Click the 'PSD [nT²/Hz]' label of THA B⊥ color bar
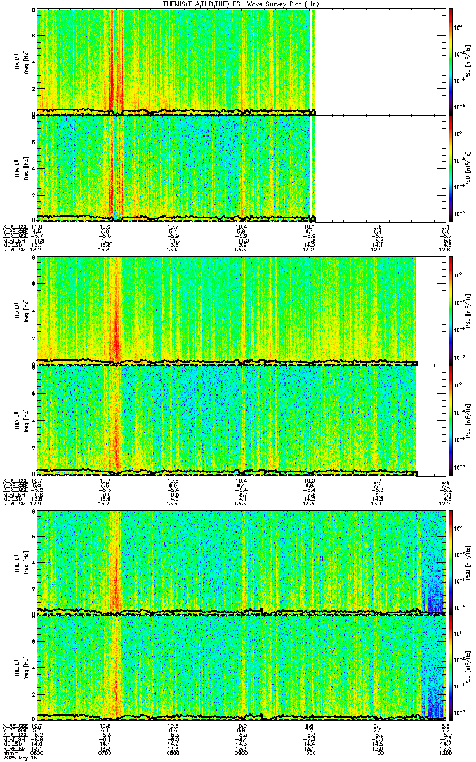 coord(468,61)
